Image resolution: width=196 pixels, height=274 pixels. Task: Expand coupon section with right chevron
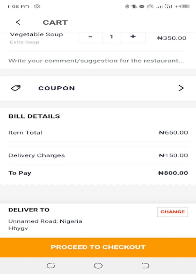[x=181, y=88]
